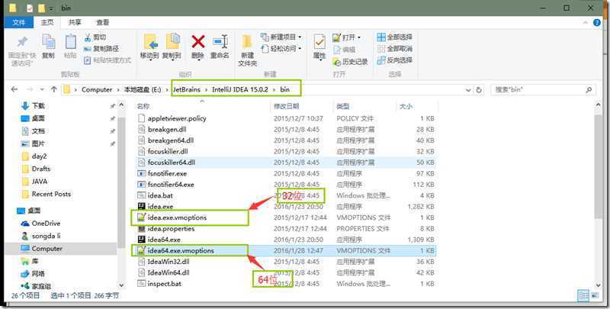The height and width of the screenshot is (309, 610).
Task: Expand the address bar history dropdown
Action: [468, 89]
